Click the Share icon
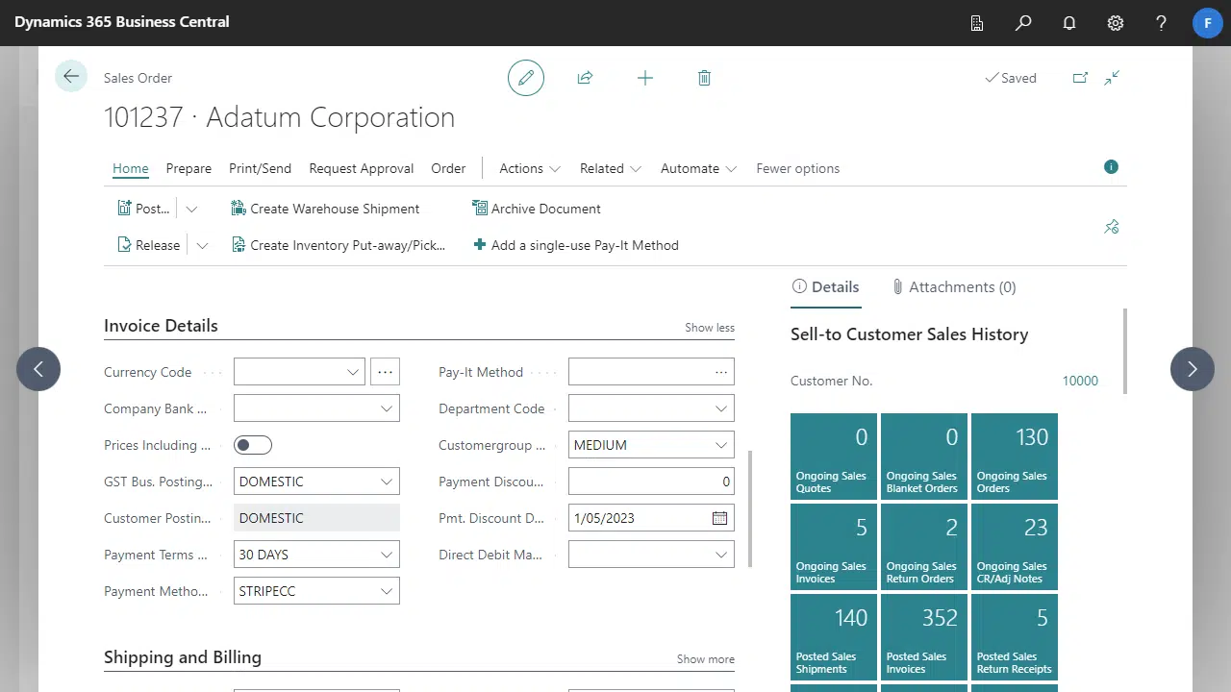Screen dimensions: 1231x692 coord(585,78)
